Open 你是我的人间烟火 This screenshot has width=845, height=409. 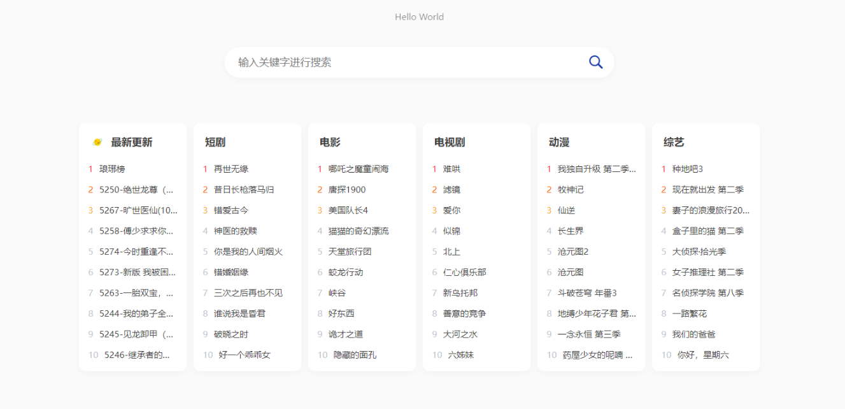(x=248, y=252)
